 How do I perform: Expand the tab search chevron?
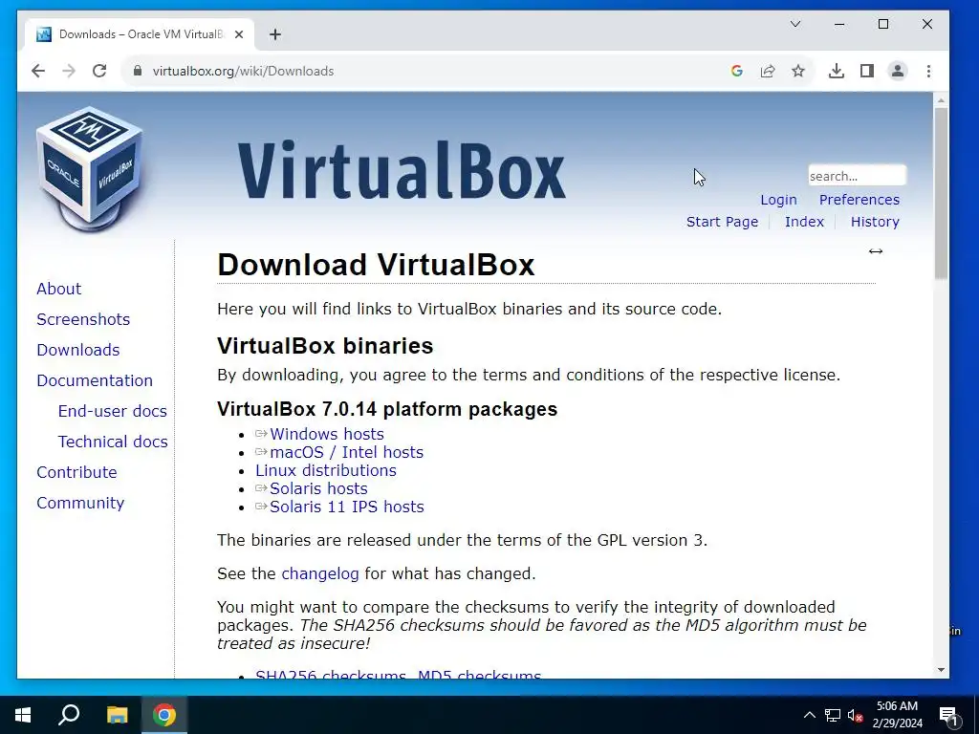pyautogui.click(x=795, y=24)
